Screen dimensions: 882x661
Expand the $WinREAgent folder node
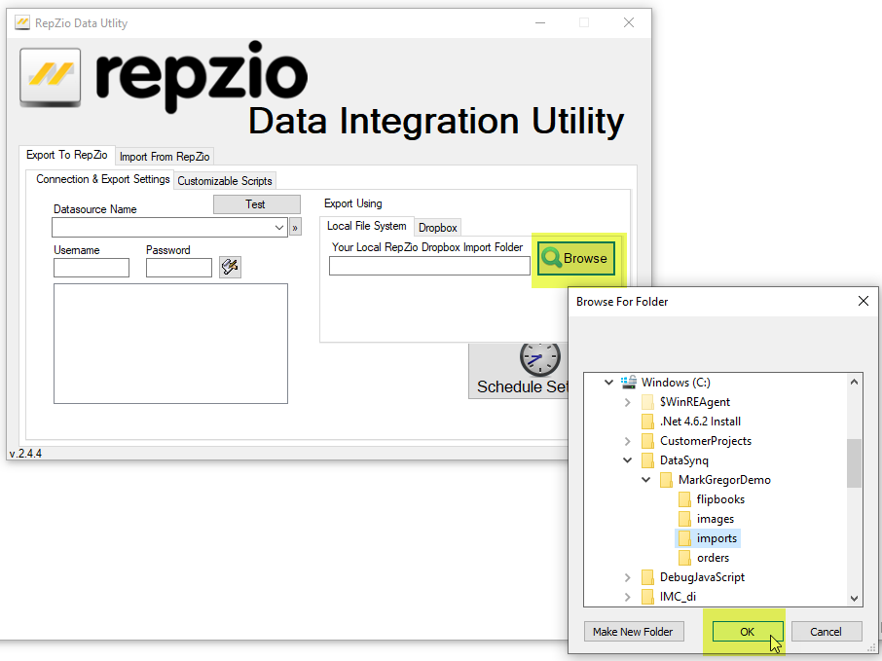[x=627, y=402]
